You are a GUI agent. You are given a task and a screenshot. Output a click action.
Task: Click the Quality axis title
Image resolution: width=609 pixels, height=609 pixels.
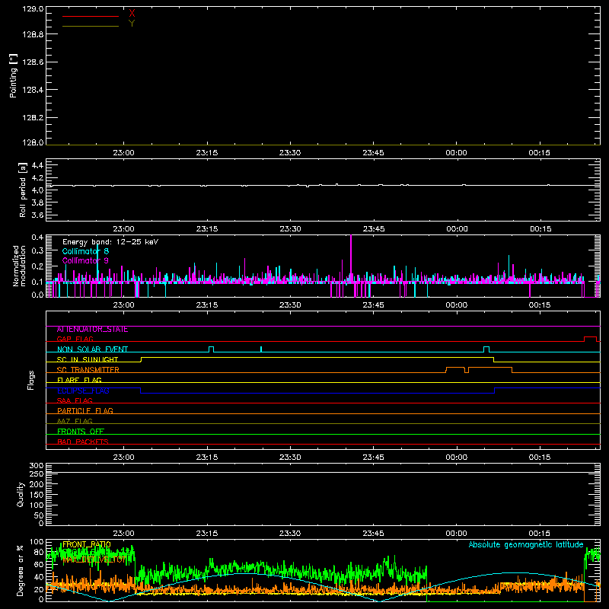pyautogui.click(x=21, y=494)
